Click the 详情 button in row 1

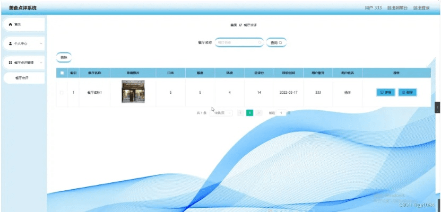386,92
